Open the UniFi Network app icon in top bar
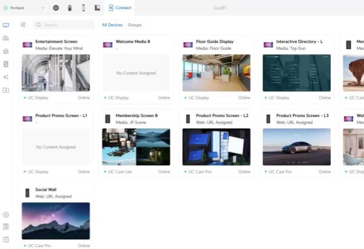 click(56, 8)
